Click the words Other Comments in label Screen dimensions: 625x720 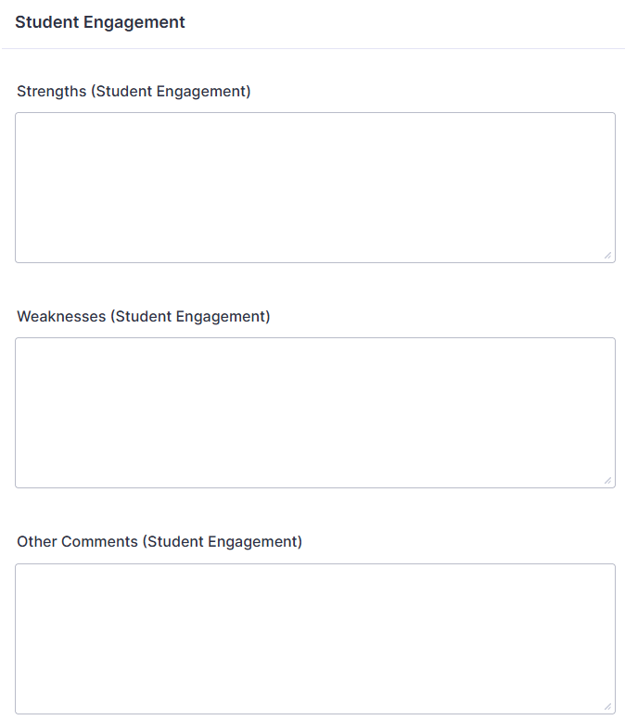(77, 542)
